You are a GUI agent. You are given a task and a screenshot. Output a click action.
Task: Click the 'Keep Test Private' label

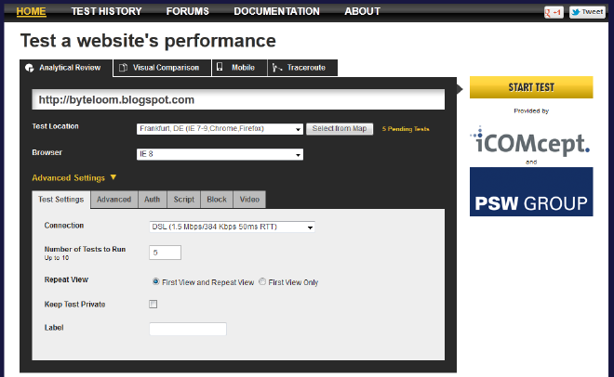tap(74, 305)
